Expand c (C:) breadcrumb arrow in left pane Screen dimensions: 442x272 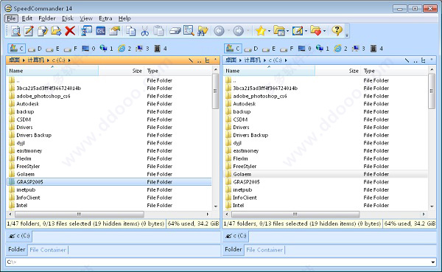(69, 60)
